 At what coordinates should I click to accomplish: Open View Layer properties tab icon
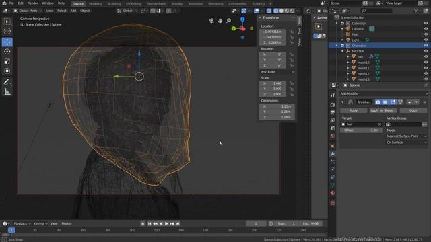point(332,120)
